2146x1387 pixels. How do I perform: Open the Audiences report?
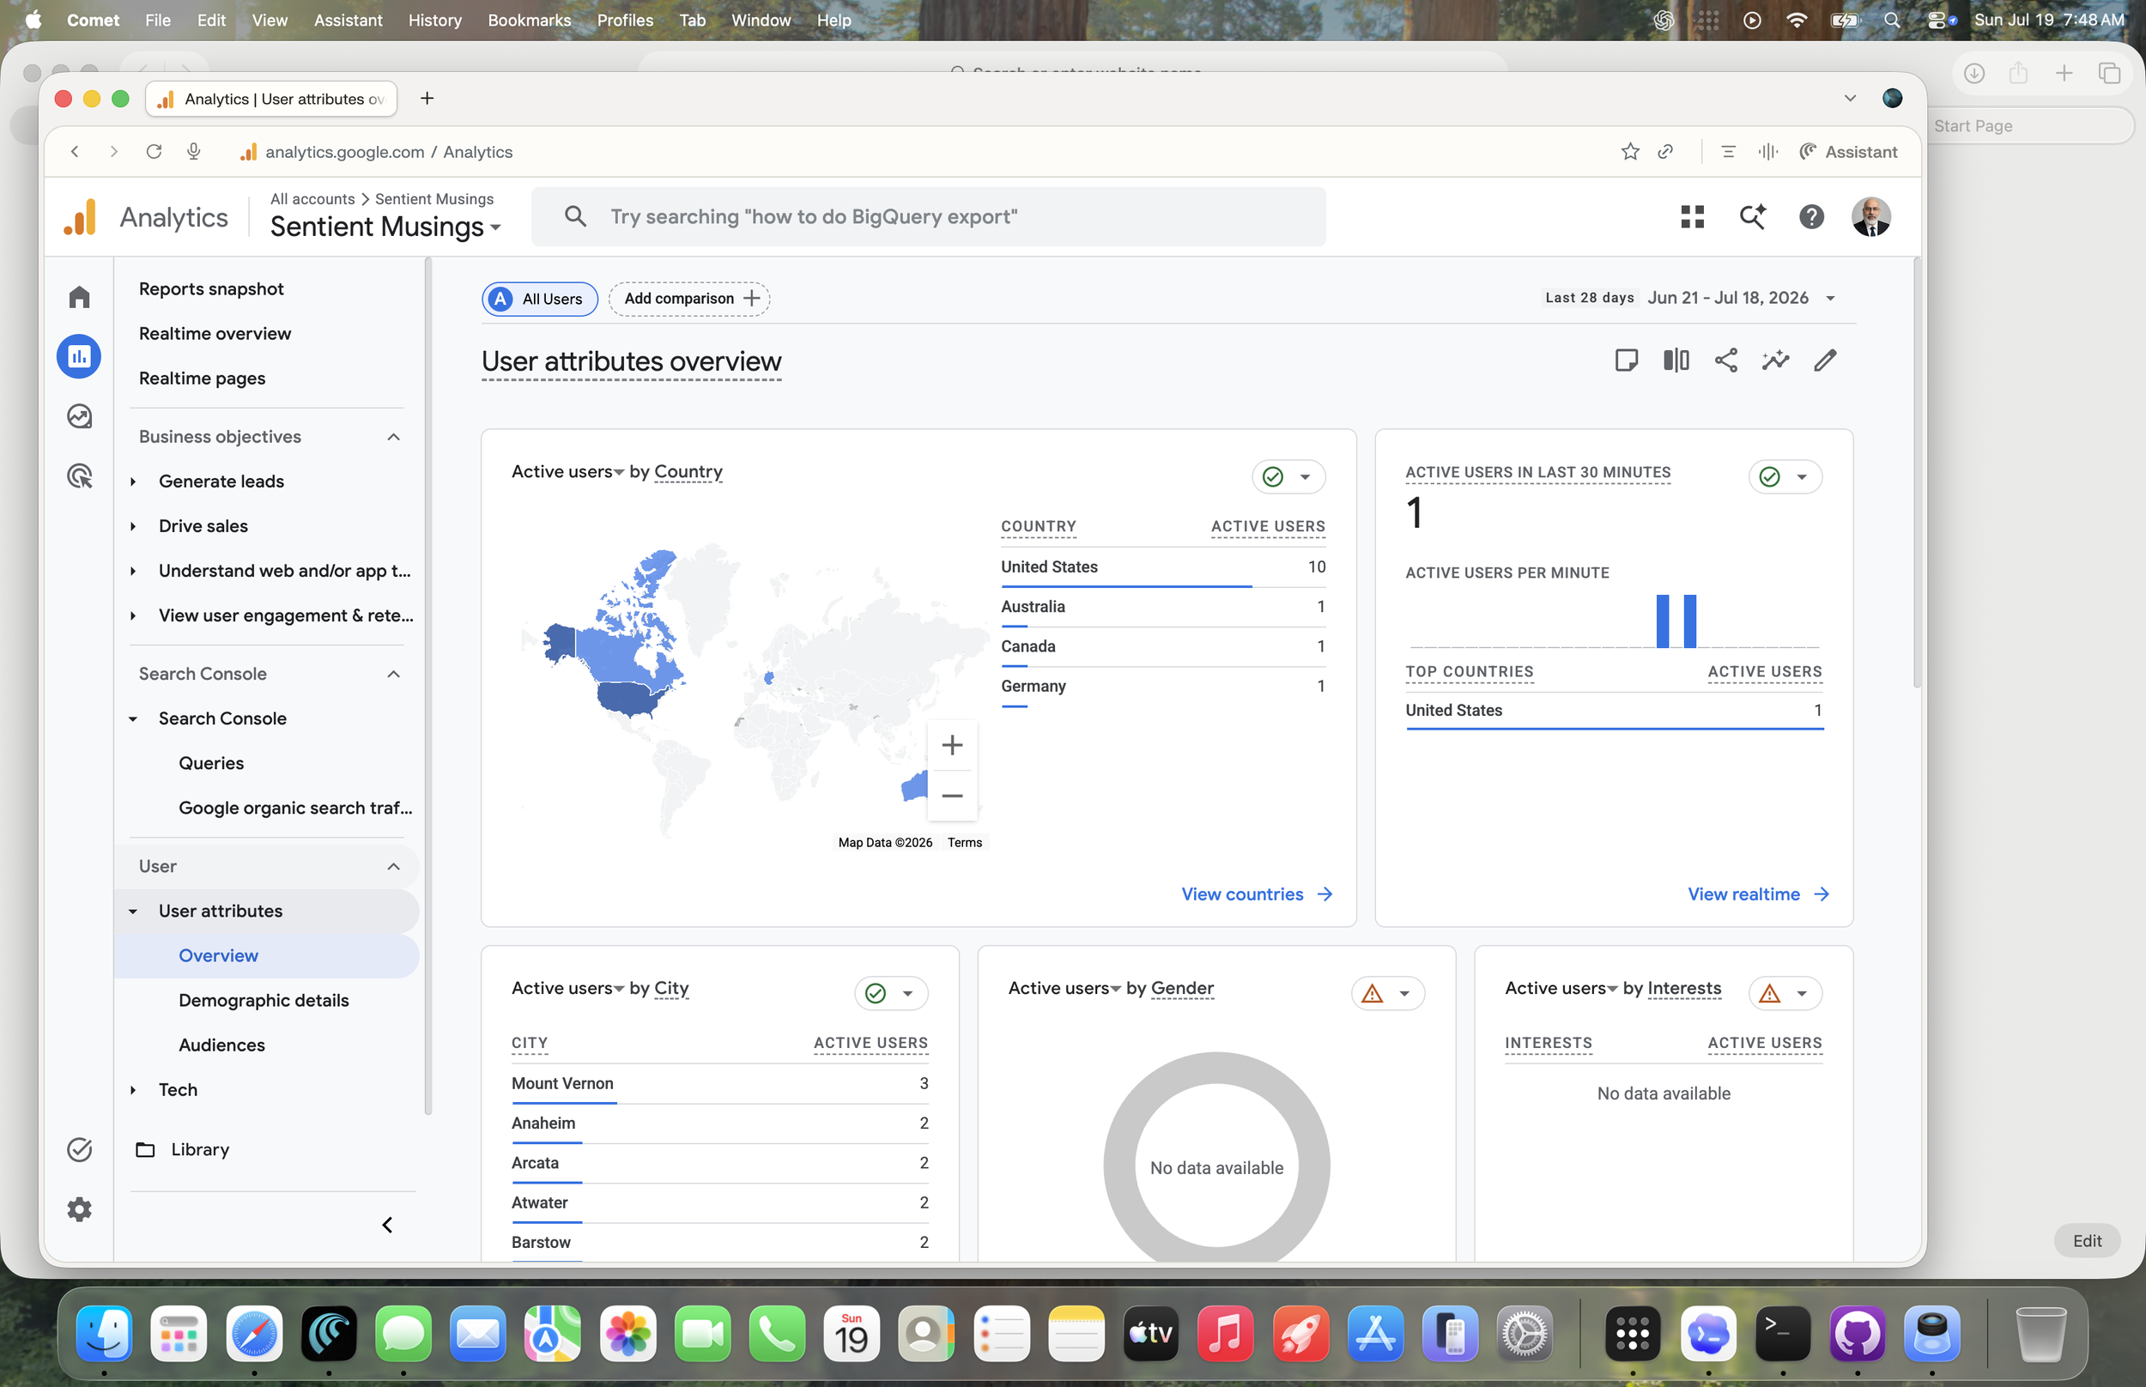pyautogui.click(x=221, y=1045)
